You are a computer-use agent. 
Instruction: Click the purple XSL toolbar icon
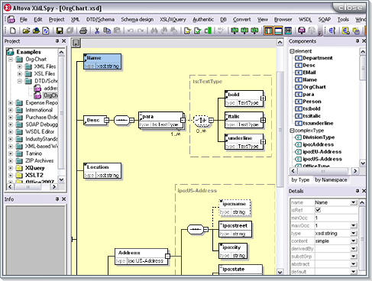click(302, 31)
